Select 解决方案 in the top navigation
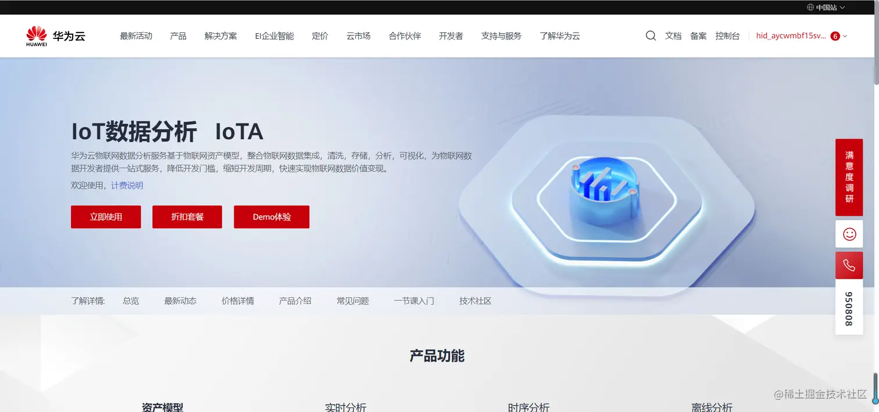Image resolution: width=879 pixels, height=412 pixels. [220, 35]
